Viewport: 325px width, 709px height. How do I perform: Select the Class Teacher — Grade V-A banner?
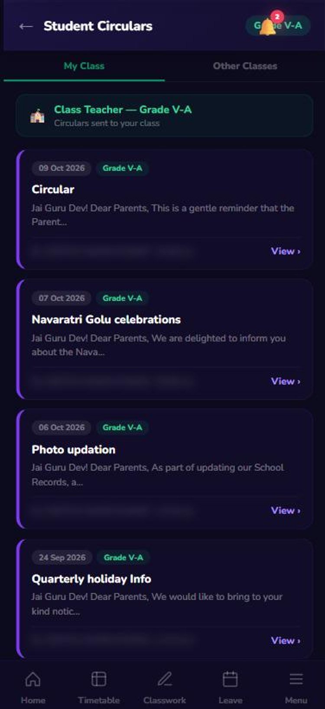164,116
